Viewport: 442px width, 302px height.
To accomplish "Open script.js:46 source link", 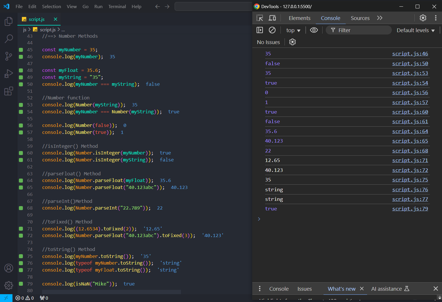I will (x=410, y=54).
